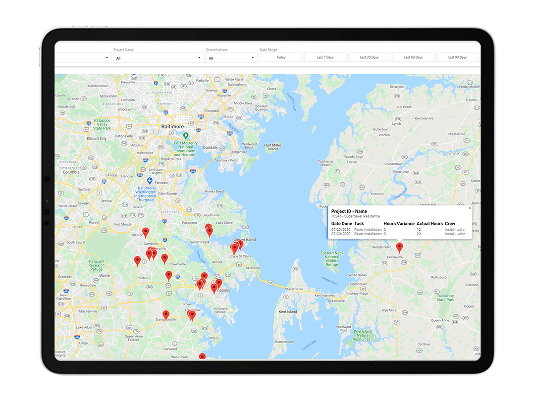The width and height of the screenshot is (535, 401).
Task: Click the Hours Variance column header
Action: (399, 224)
